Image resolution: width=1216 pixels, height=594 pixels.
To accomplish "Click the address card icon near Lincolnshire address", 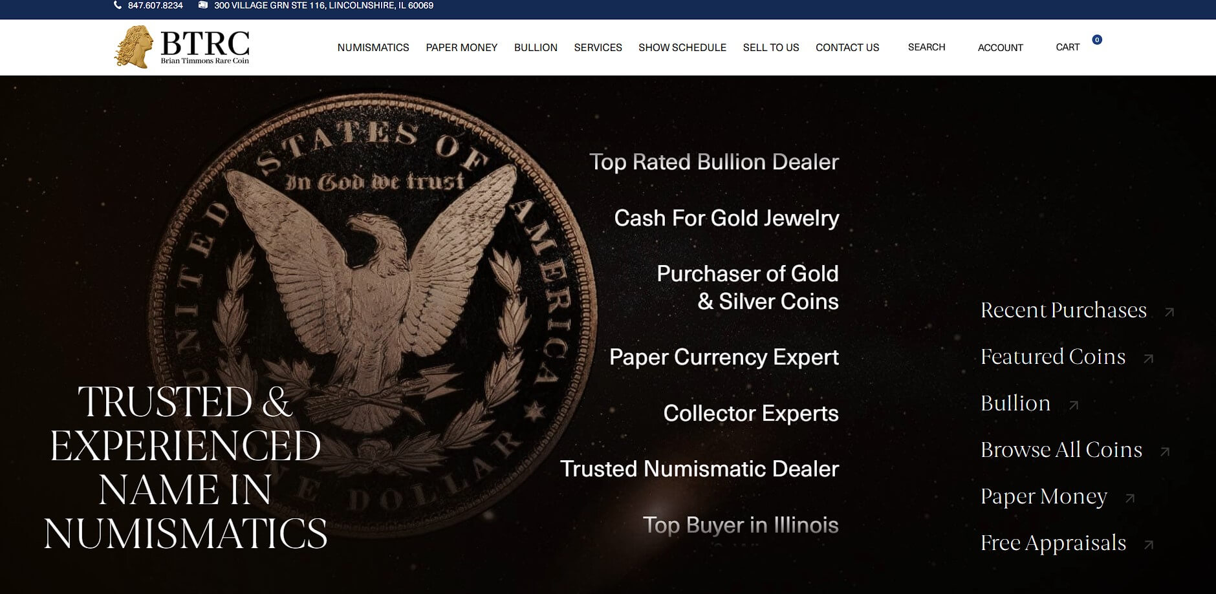I will [x=203, y=5].
